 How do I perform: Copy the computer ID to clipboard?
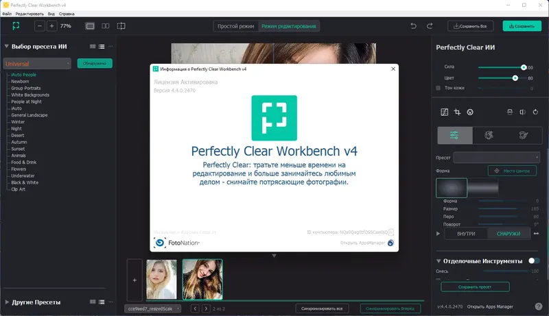(391, 232)
